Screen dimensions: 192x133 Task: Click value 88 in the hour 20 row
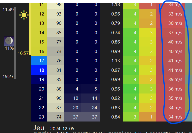tap(56, 89)
